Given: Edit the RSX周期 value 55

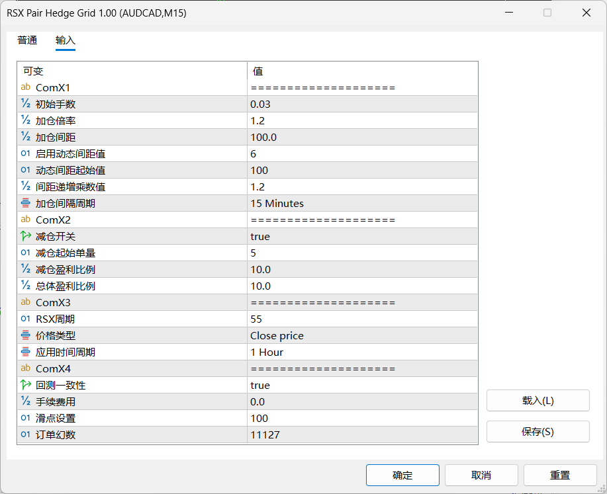Looking at the screenshot, I should (x=362, y=319).
